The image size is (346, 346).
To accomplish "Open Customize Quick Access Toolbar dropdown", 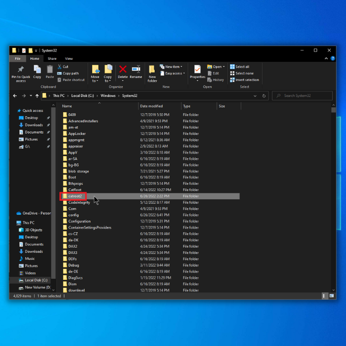I will [x=36, y=51].
